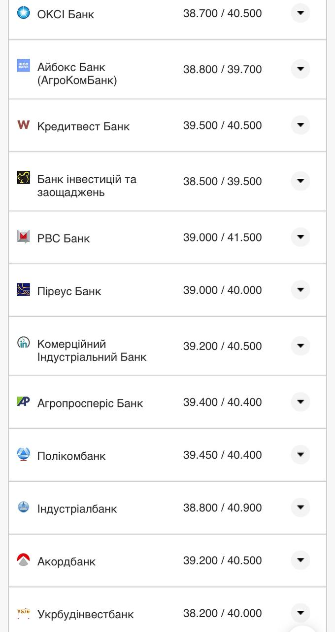
Task: Expand the РВС Банк rate row
Action: 300,237
